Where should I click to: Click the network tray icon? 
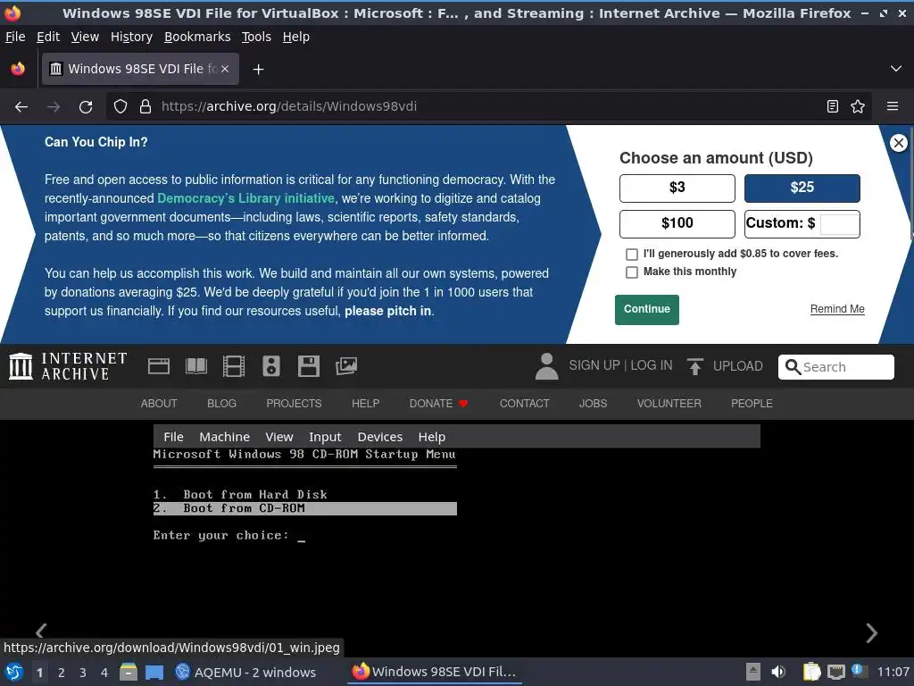(x=835, y=672)
